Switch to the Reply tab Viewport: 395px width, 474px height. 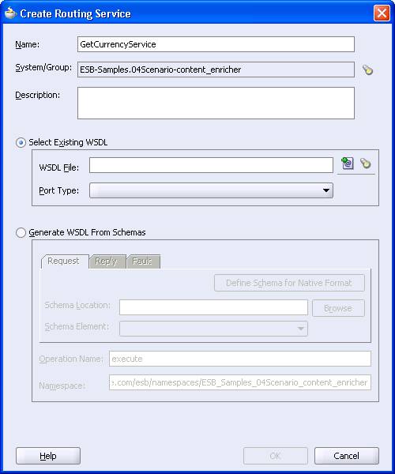107,261
